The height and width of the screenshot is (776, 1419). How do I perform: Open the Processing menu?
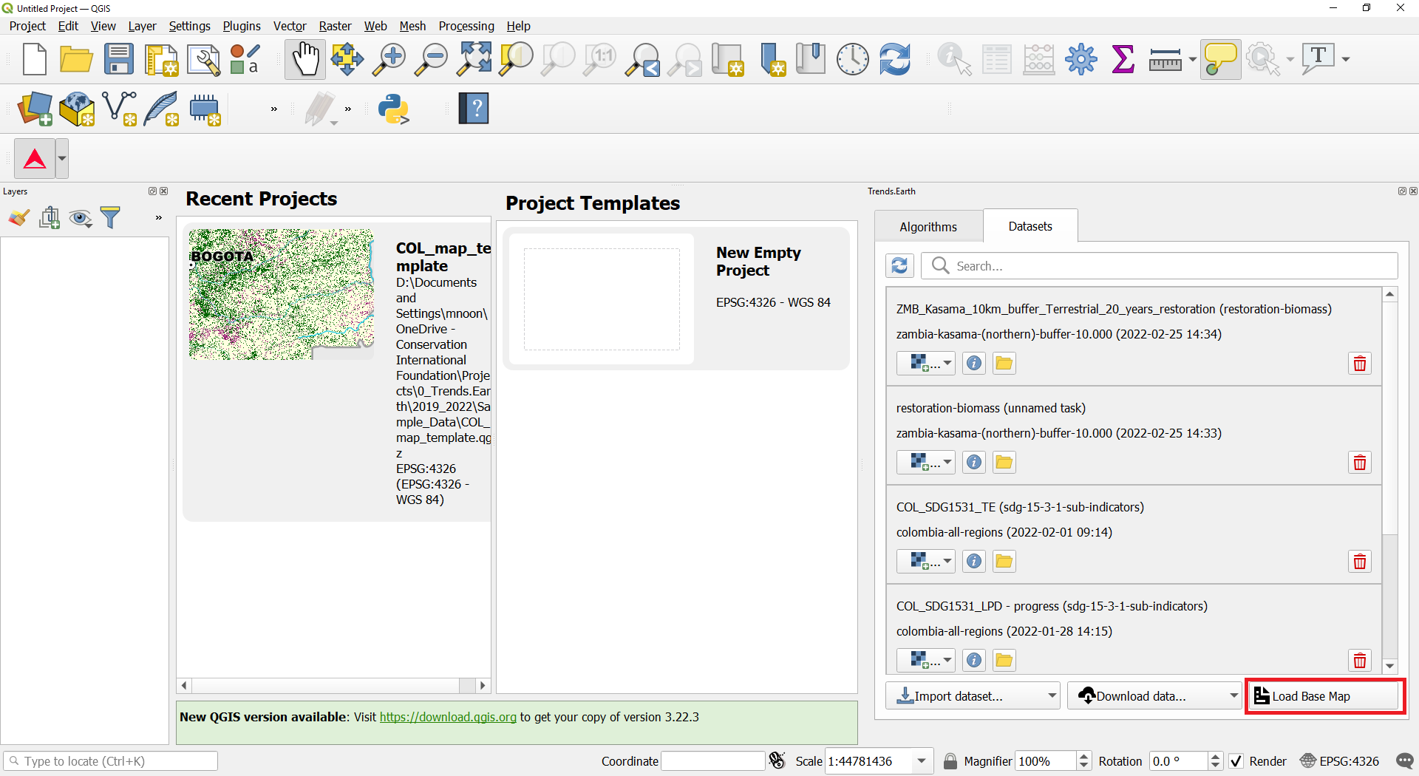466,26
